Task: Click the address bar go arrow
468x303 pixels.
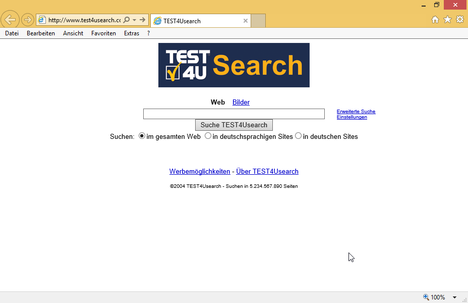Action: tap(142, 20)
